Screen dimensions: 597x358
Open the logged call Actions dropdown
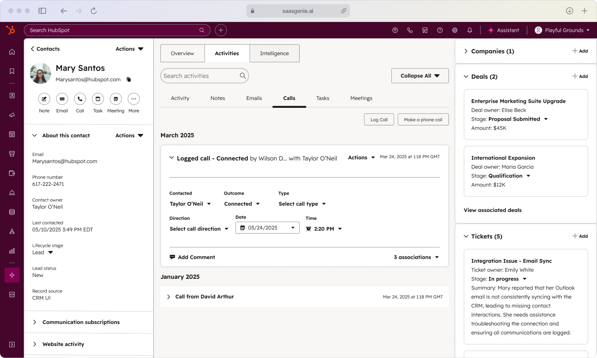click(x=362, y=158)
